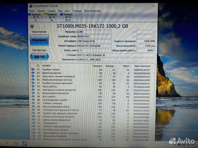Select raw value 000025A46045
The height and width of the screenshot is (148, 198).
pyautogui.click(x=142, y=84)
